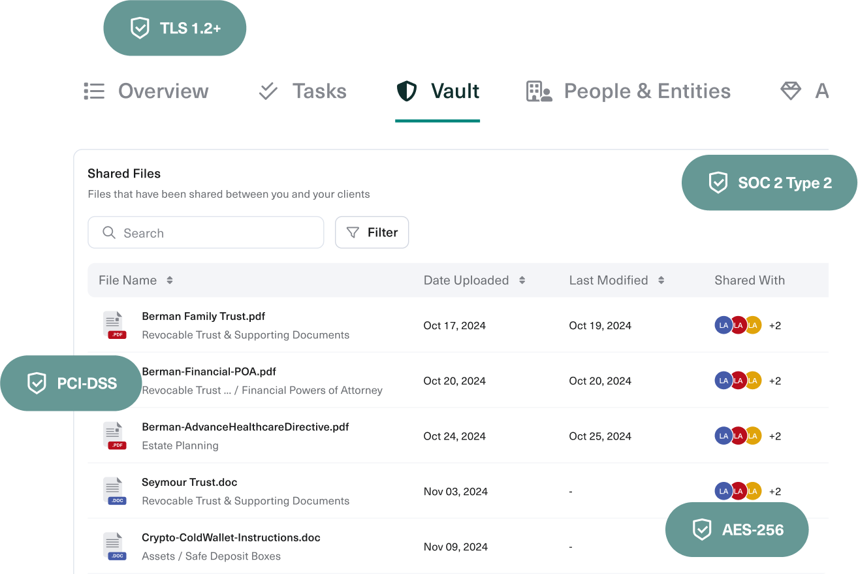Screen dimensions: 858x574
Task: Click +2 in Seymour Trust row
Action: tap(775, 491)
